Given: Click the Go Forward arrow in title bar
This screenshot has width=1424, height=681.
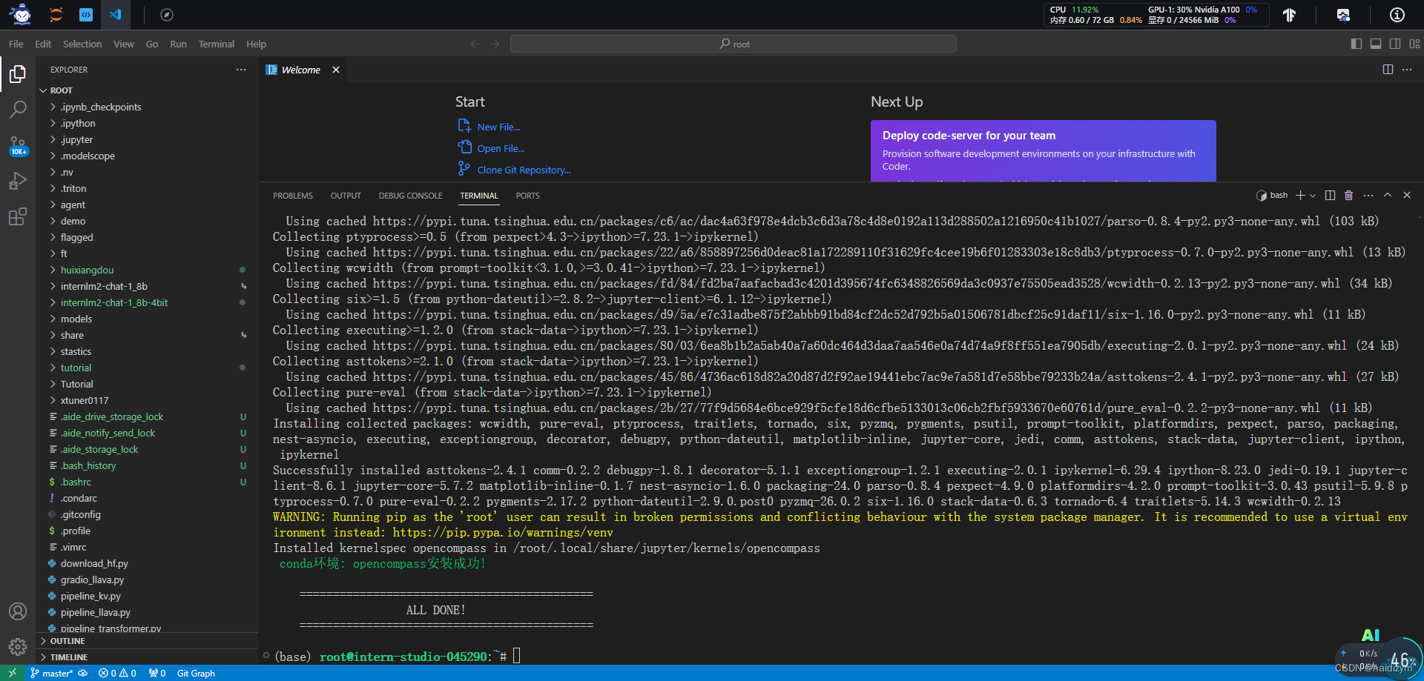Looking at the screenshot, I should (495, 44).
